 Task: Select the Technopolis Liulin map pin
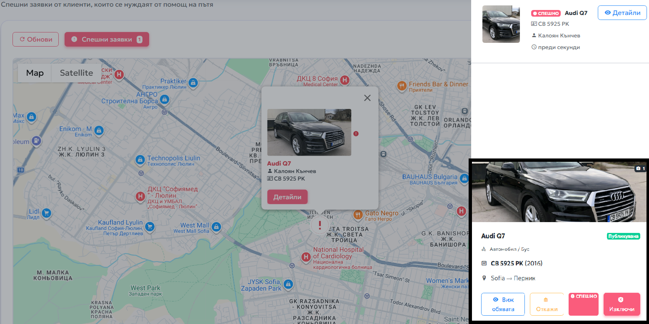tap(140, 160)
